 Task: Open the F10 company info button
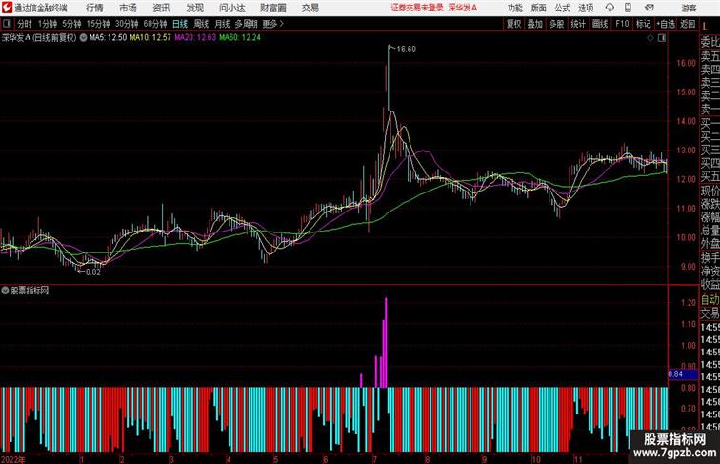[x=622, y=24]
